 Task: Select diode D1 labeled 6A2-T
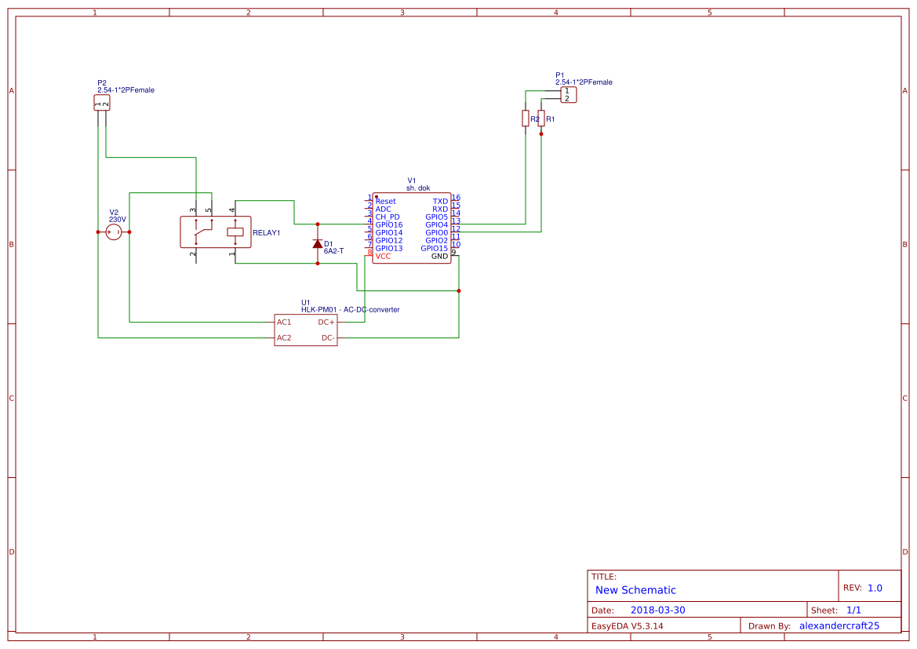pos(318,245)
